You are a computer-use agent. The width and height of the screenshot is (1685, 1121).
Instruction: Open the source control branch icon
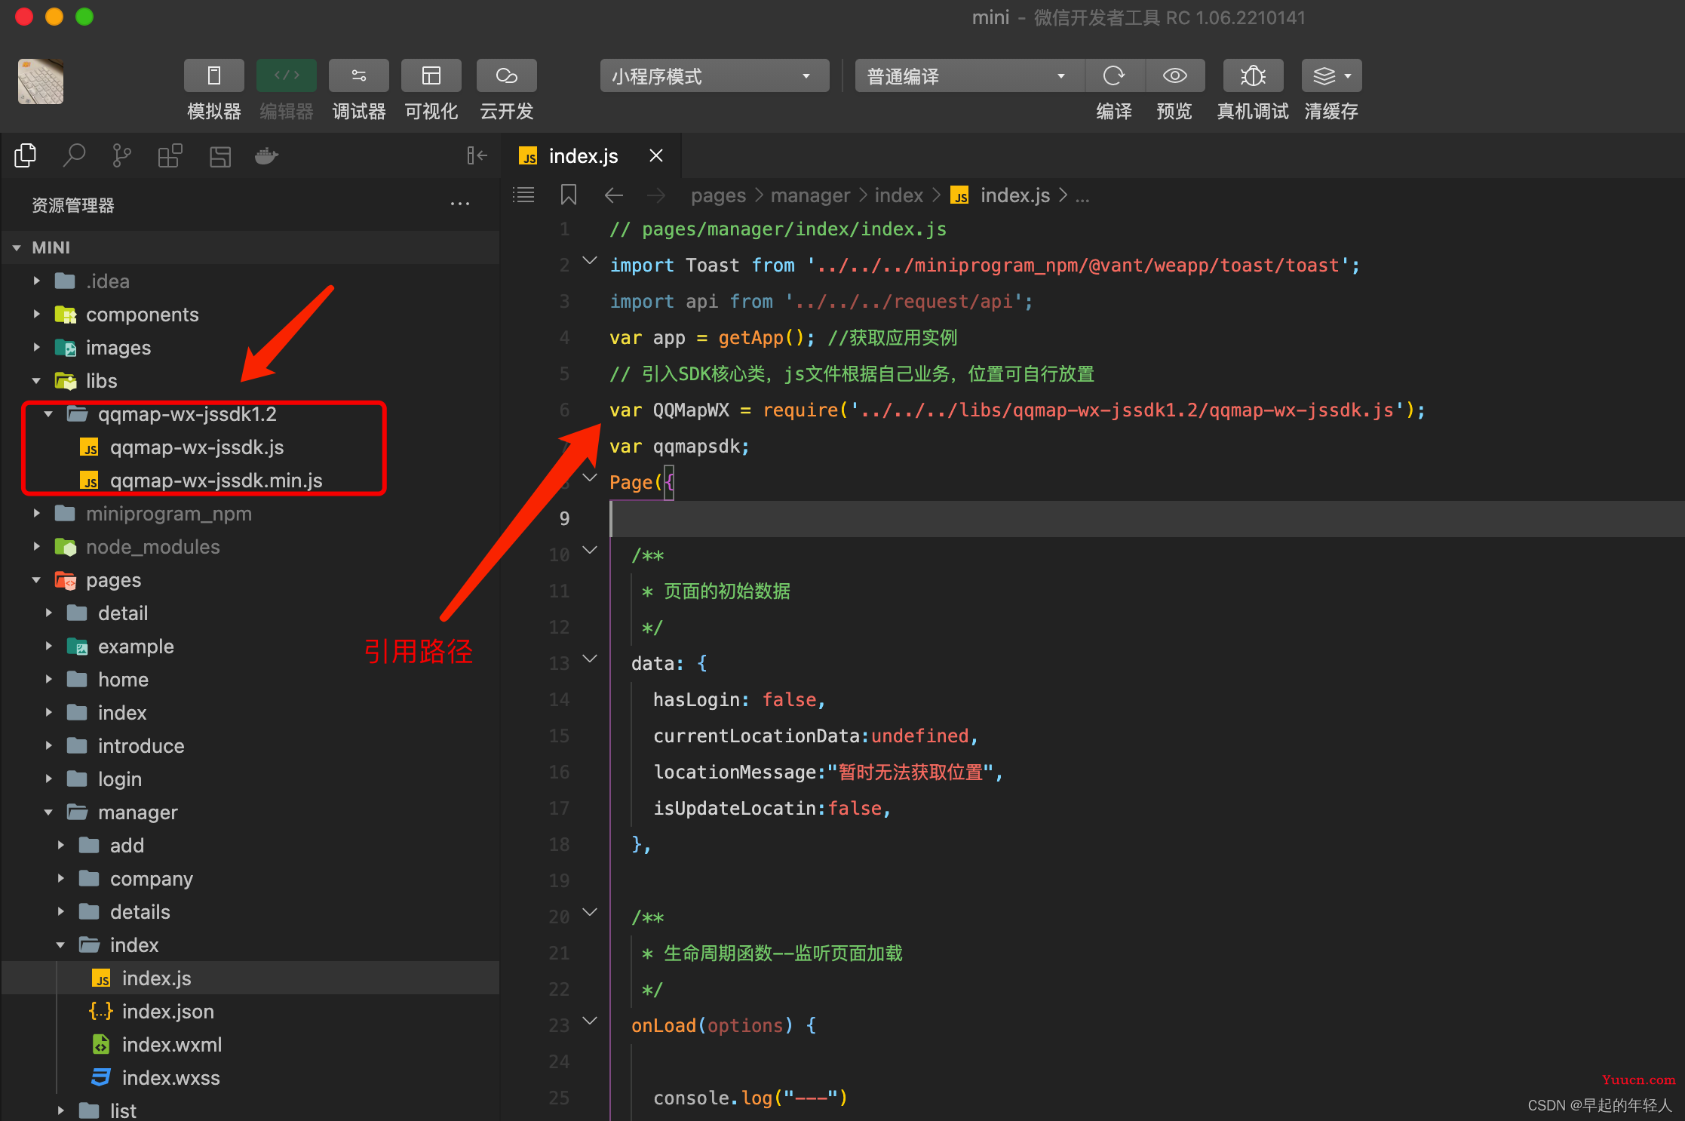pyautogui.click(x=121, y=156)
